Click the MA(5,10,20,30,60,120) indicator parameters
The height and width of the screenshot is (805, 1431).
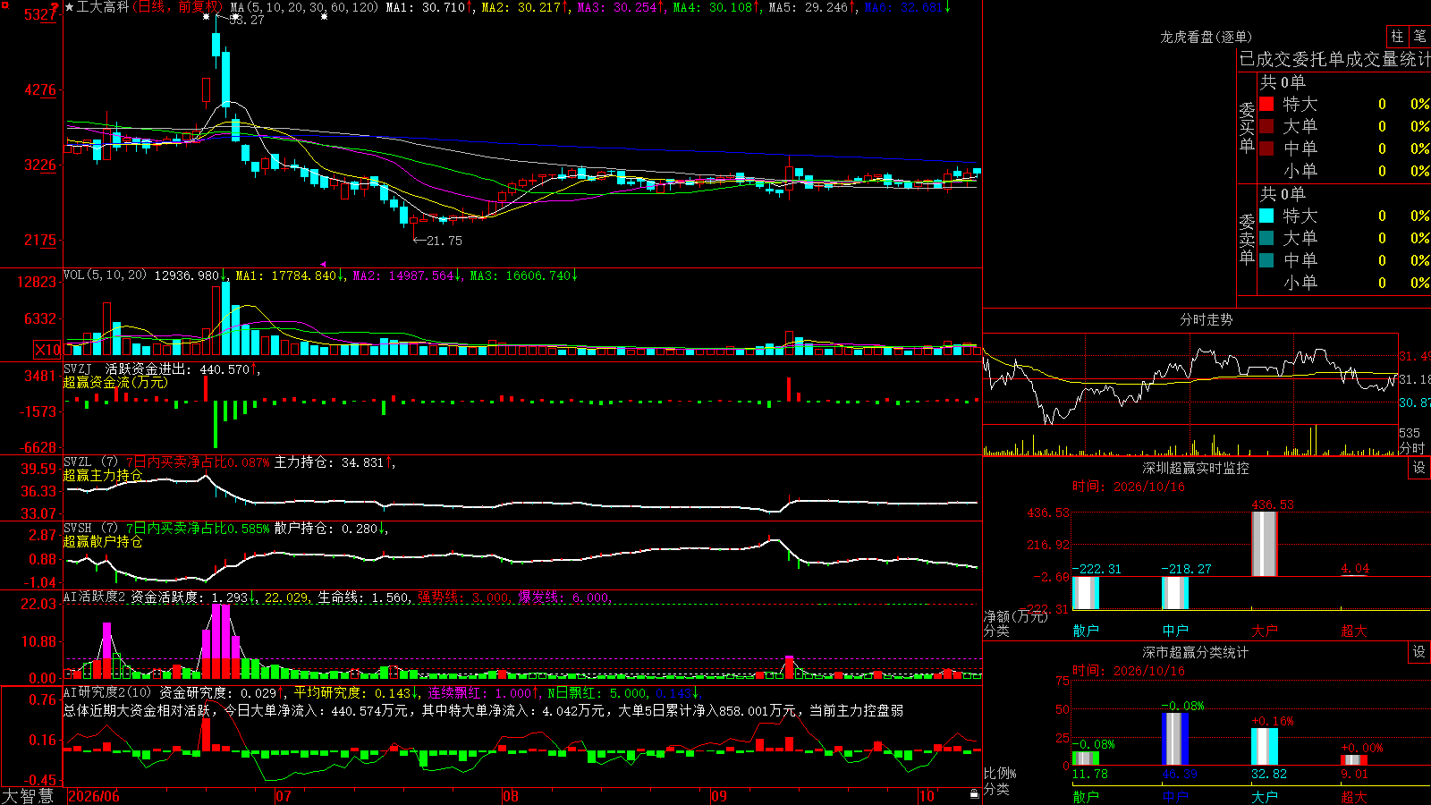coord(304,7)
